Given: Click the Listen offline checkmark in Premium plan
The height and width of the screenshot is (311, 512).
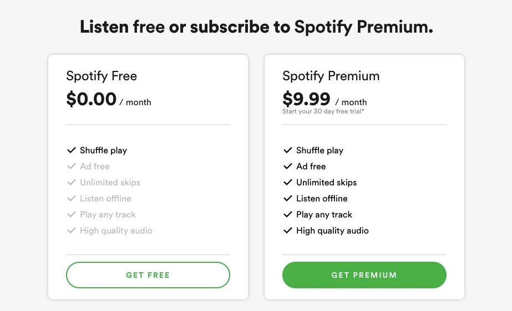Looking at the screenshot, I should coord(287,198).
